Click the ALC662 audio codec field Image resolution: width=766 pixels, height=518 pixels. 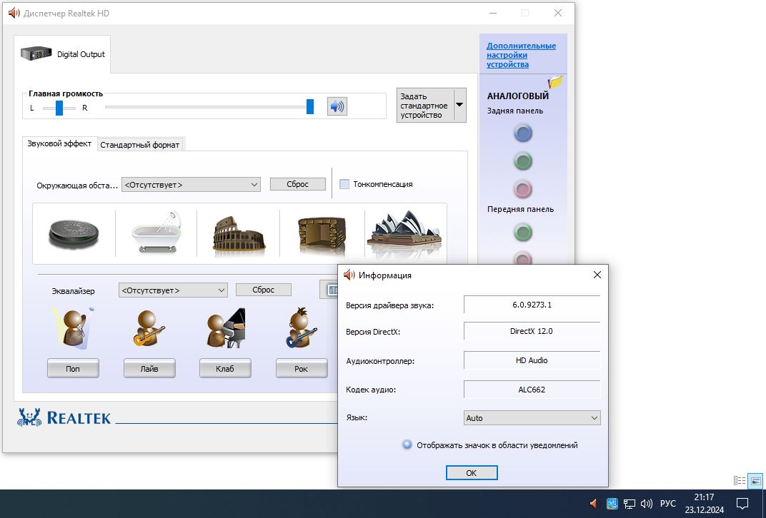pyautogui.click(x=532, y=390)
